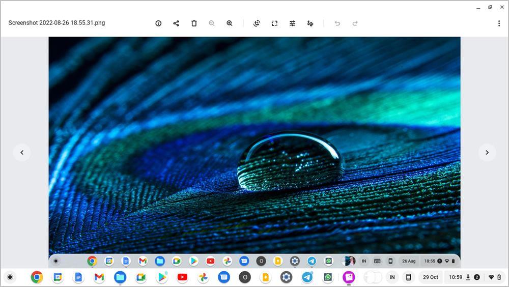Click the Undo arrow

(x=337, y=23)
